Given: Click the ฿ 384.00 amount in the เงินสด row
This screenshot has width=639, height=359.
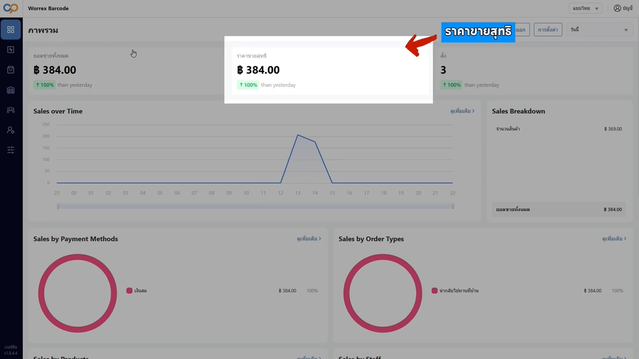Looking at the screenshot, I should (x=287, y=290).
